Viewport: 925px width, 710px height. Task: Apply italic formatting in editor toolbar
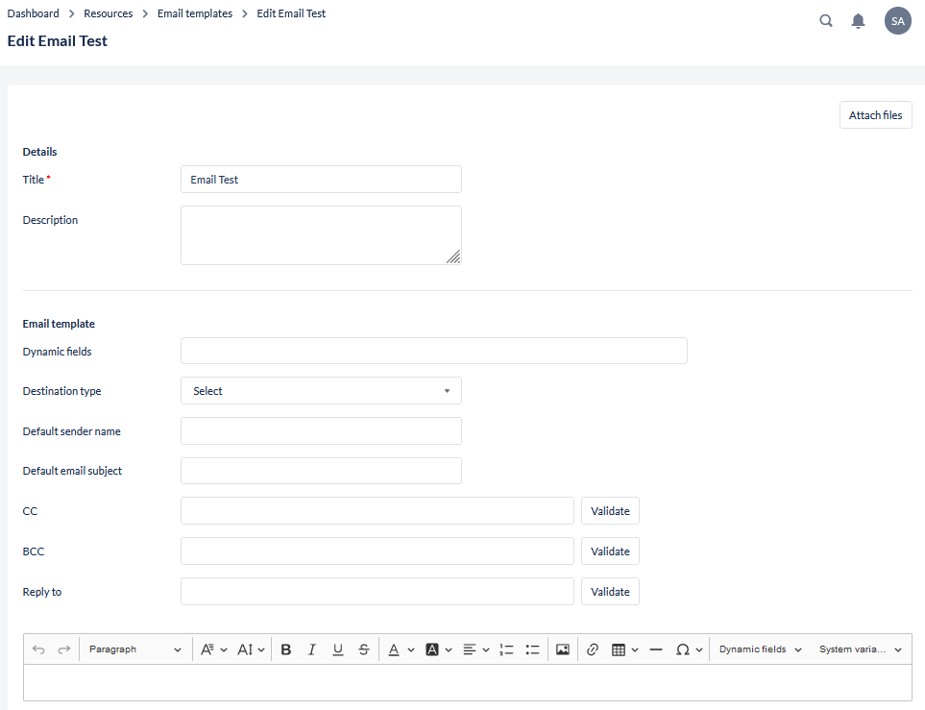coord(312,649)
